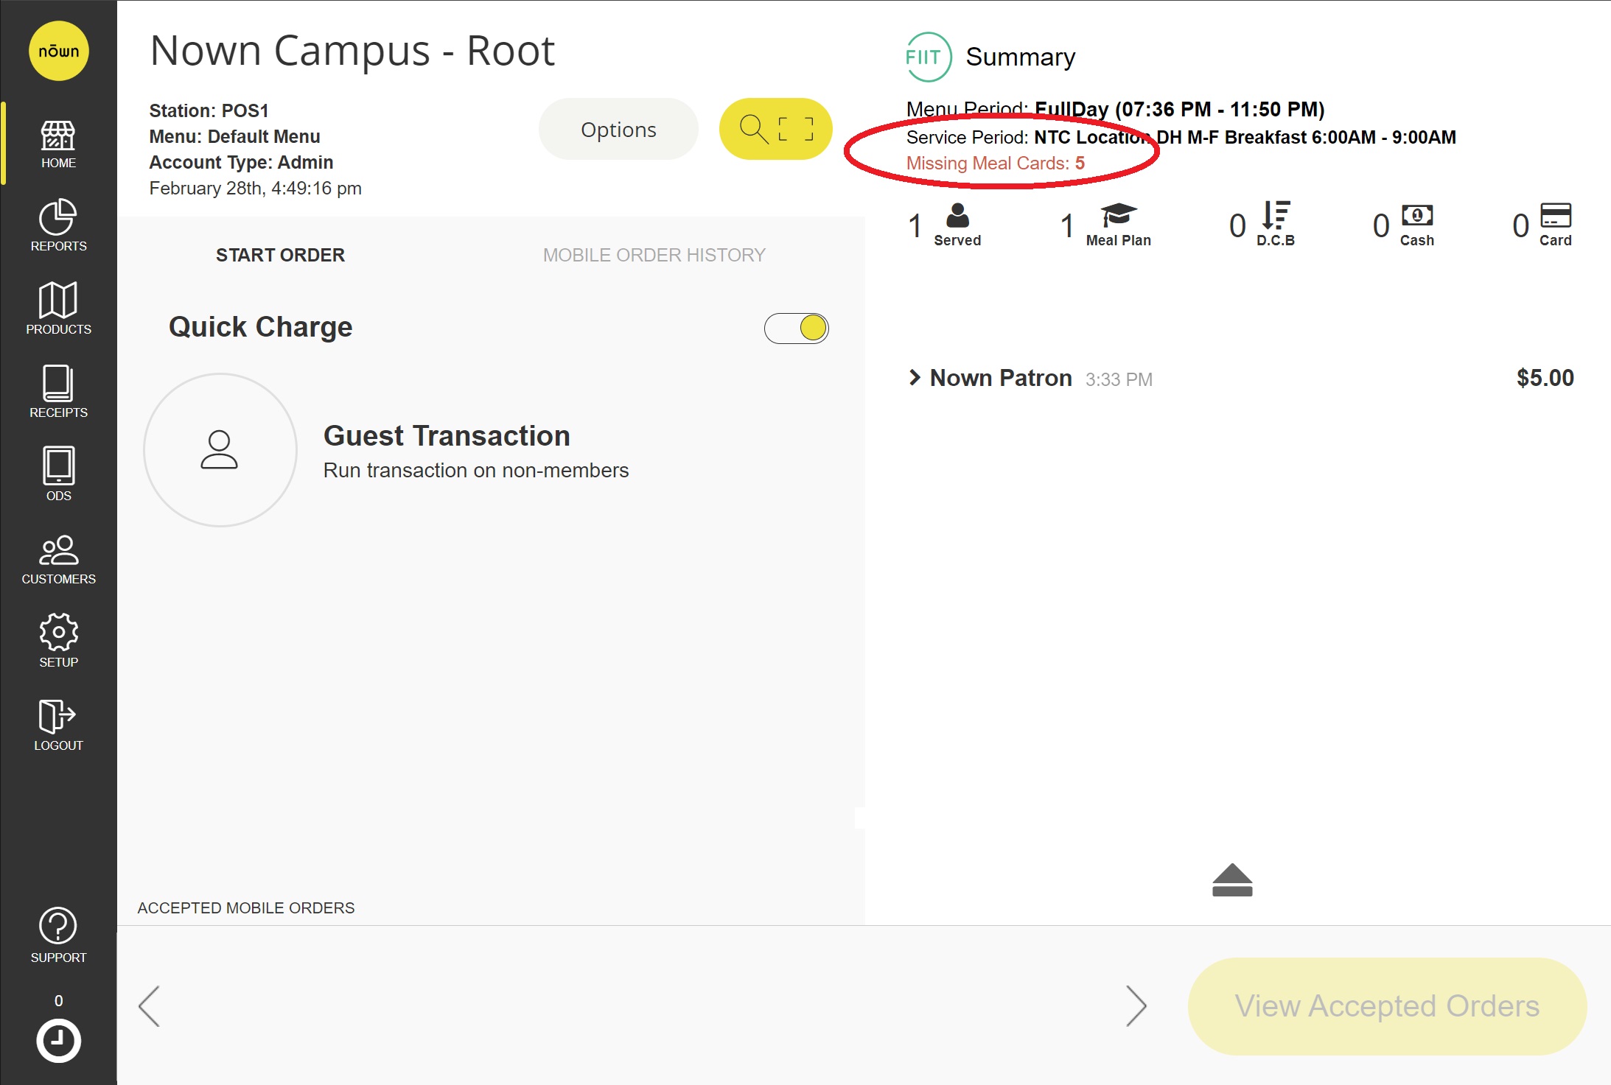This screenshot has width=1611, height=1085.
Task: Open the Options button
Action: (x=618, y=129)
